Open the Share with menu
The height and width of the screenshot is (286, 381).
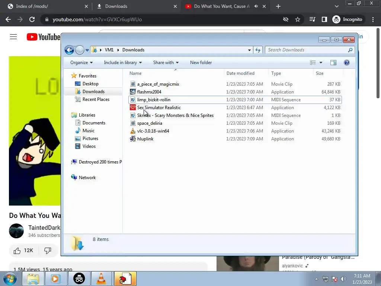tap(166, 63)
